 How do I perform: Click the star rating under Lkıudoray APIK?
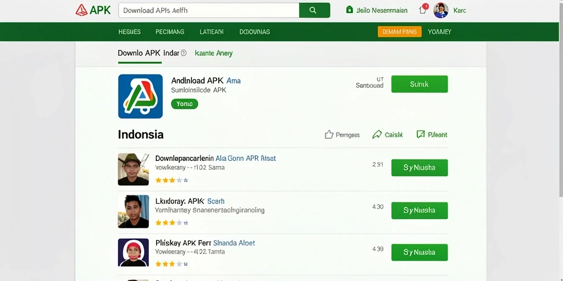pos(172,223)
